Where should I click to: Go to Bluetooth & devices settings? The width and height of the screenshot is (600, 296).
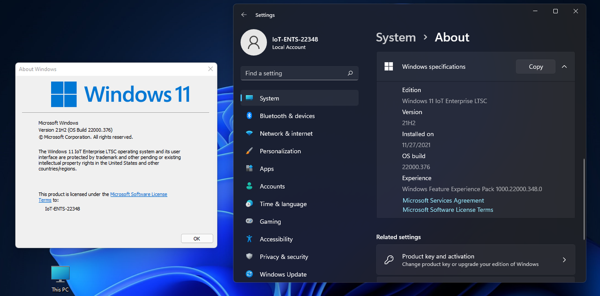click(300, 116)
